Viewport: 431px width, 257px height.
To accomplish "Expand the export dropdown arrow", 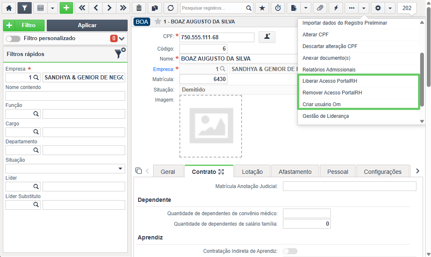I will [x=306, y=8].
